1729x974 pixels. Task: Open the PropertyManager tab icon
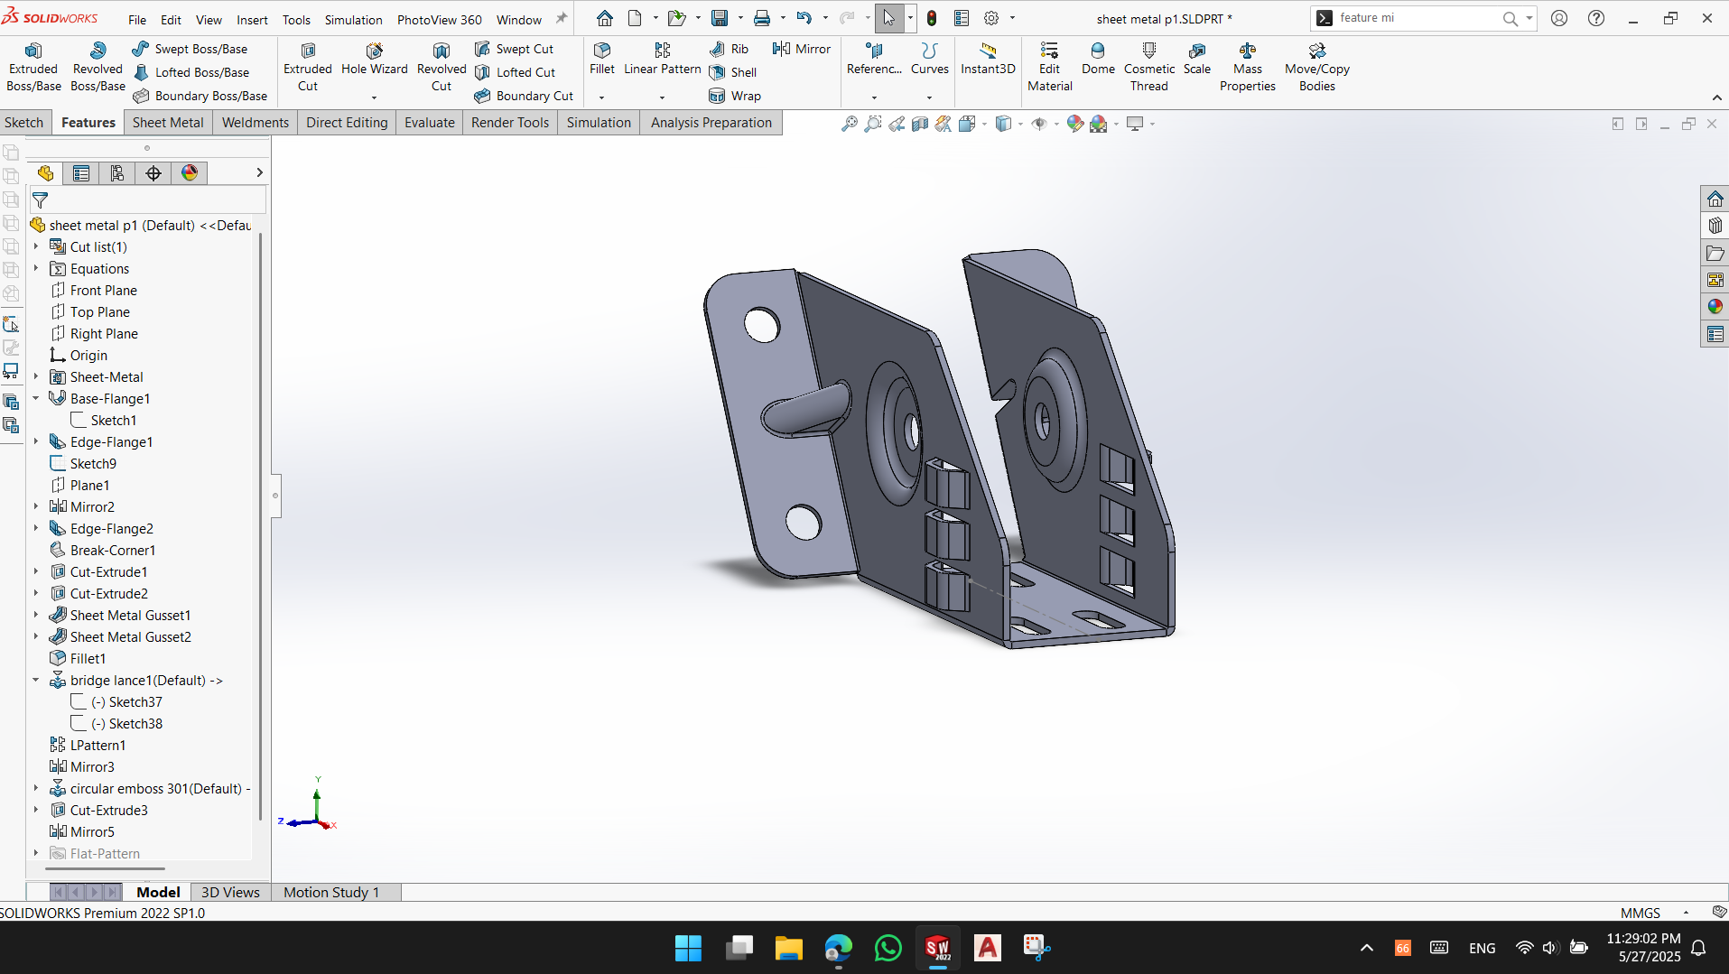pos(81,173)
